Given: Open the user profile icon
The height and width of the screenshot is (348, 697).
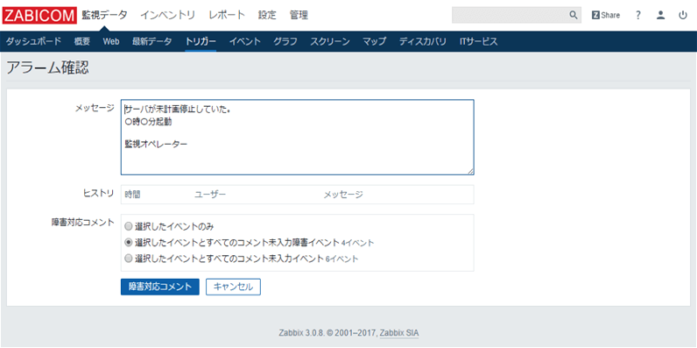Looking at the screenshot, I should click(660, 15).
